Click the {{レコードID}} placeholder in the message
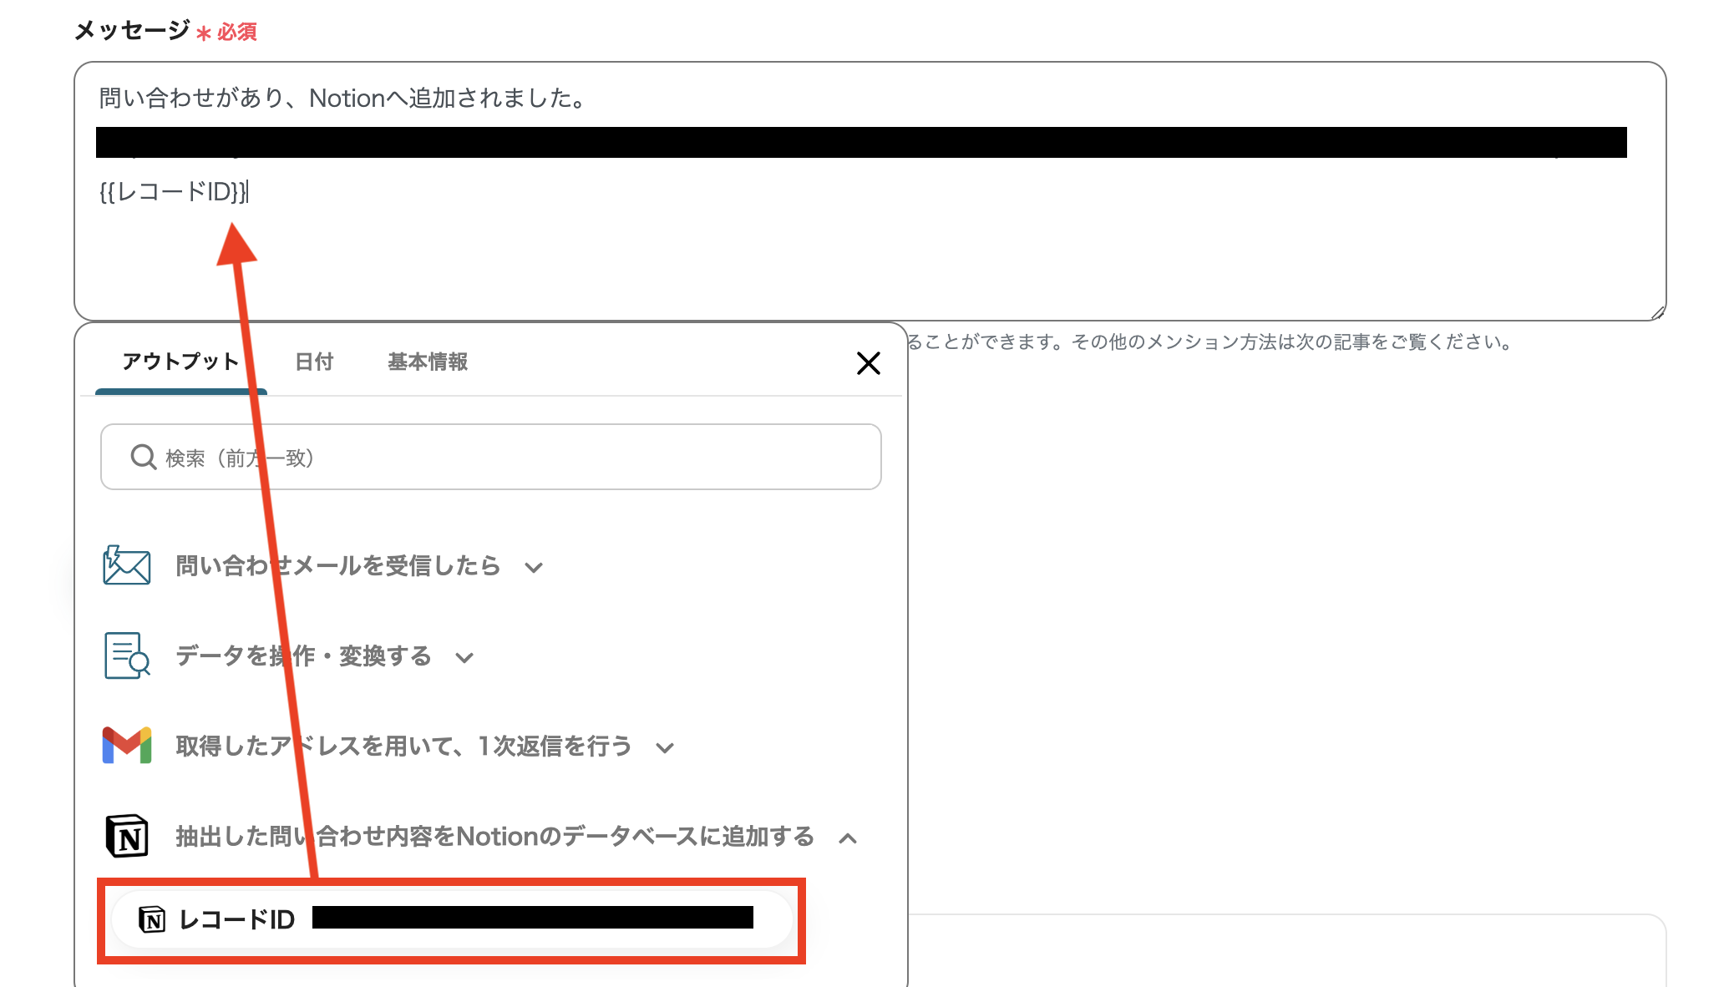 pos(173,192)
